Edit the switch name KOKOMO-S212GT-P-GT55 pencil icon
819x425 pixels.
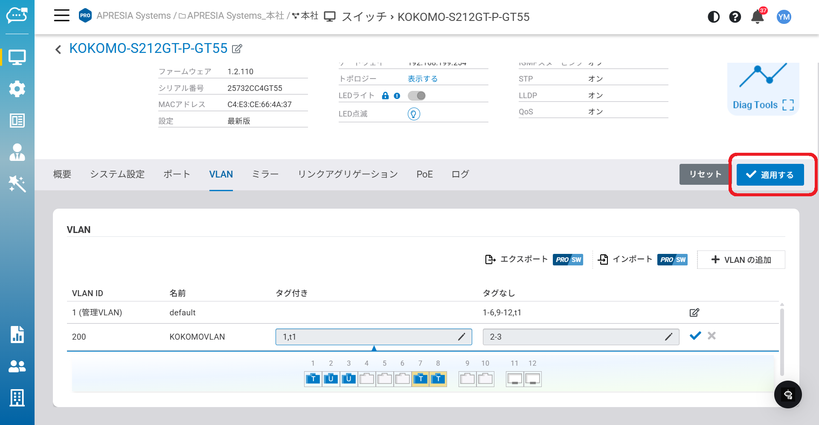click(237, 49)
